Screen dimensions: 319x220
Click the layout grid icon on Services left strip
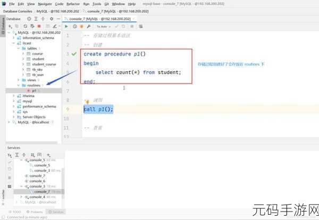click(x=10, y=186)
